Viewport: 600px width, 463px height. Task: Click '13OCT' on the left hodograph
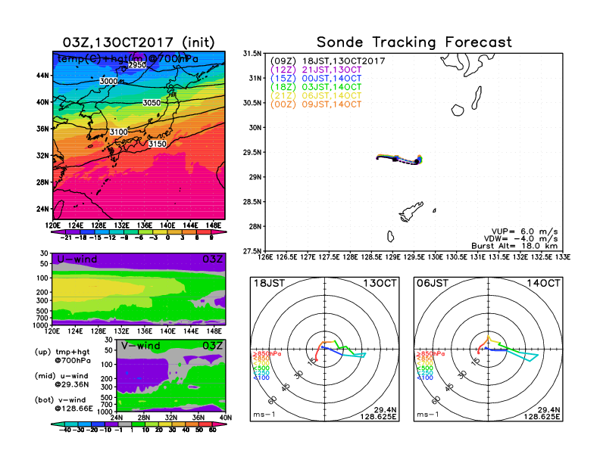point(380,284)
